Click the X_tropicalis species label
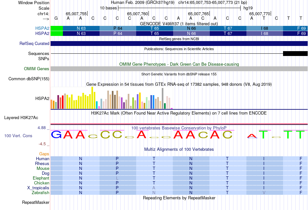 coord(38,188)
